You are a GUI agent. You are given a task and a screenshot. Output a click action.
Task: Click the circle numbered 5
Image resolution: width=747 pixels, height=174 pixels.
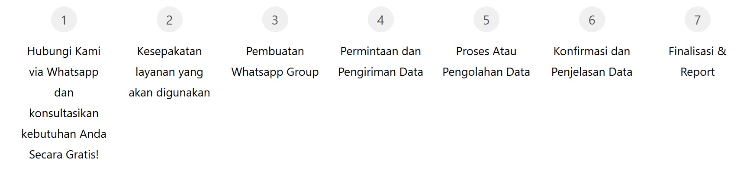coord(486,19)
